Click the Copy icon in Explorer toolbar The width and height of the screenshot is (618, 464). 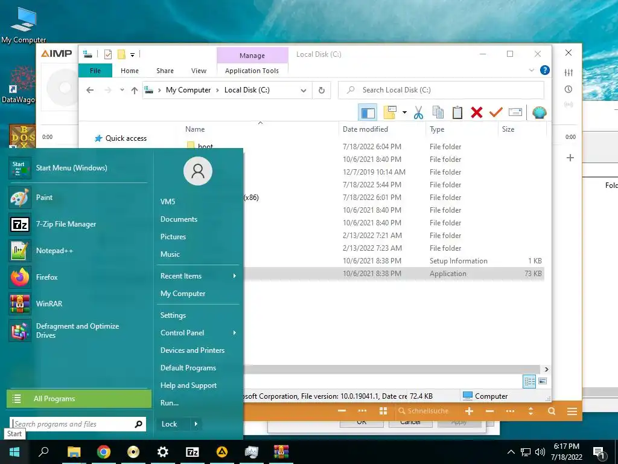pos(438,113)
